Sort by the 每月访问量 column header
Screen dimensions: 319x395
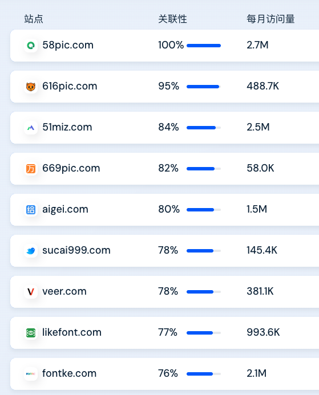(x=270, y=19)
